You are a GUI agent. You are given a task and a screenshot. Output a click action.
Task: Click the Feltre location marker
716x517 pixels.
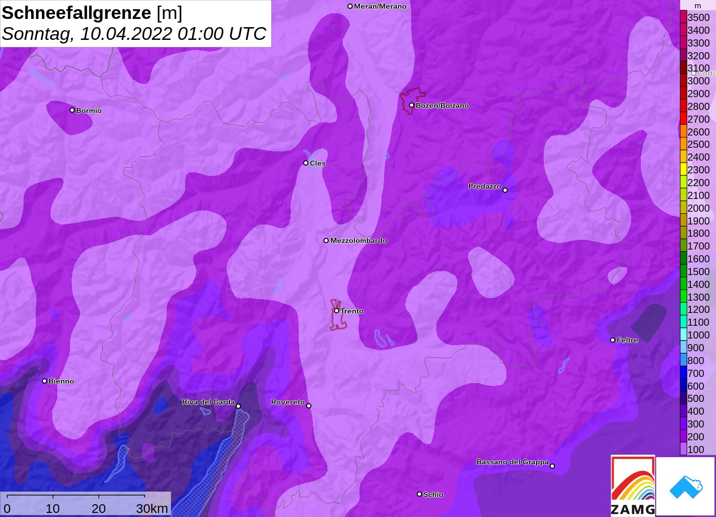click(x=613, y=340)
